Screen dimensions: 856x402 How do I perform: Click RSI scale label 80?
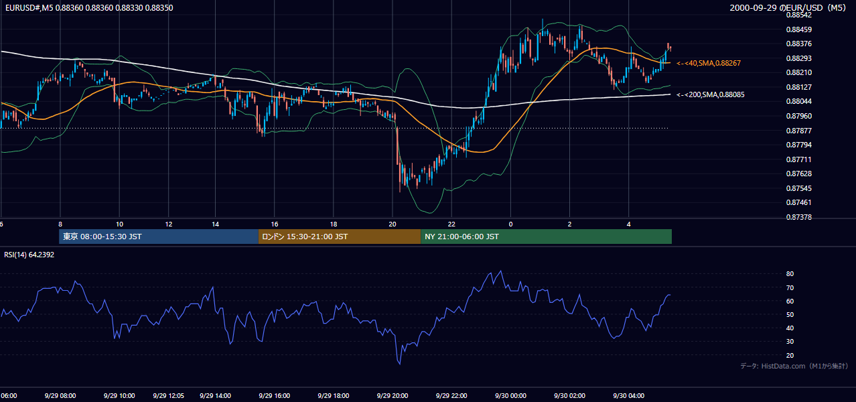[790, 274]
